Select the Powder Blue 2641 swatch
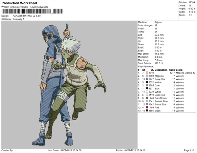 [147, 101]
